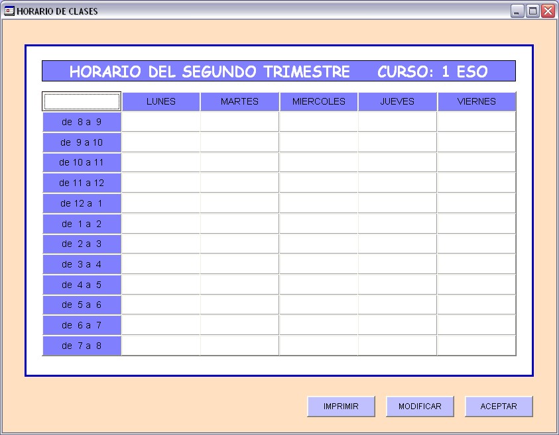Confirm with the ACEPTAR button
This screenshot has width=559, height=435.
499,406
